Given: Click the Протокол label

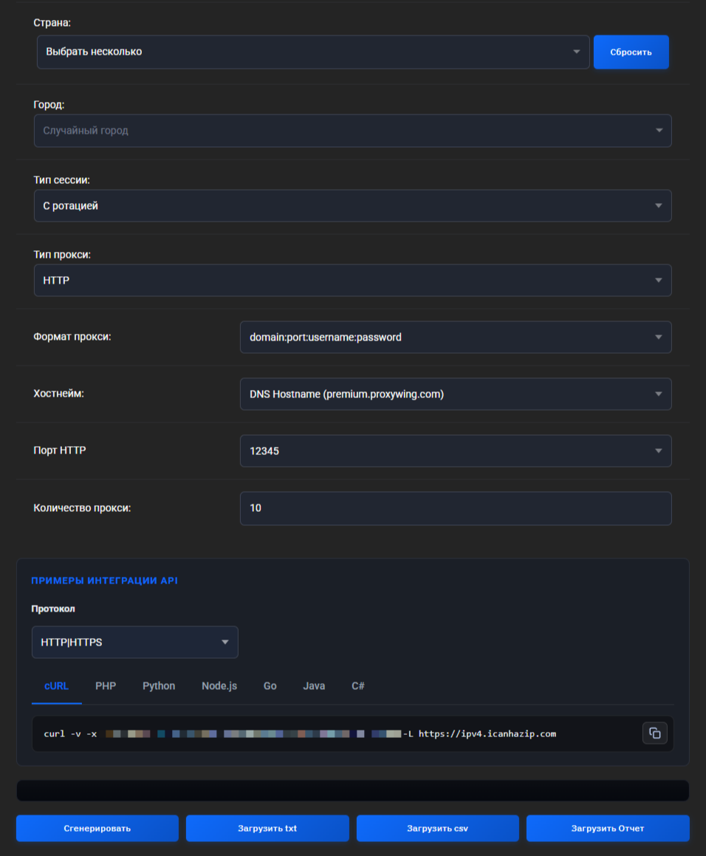Looking at the screenshot, I should click(x=53, y=609).
